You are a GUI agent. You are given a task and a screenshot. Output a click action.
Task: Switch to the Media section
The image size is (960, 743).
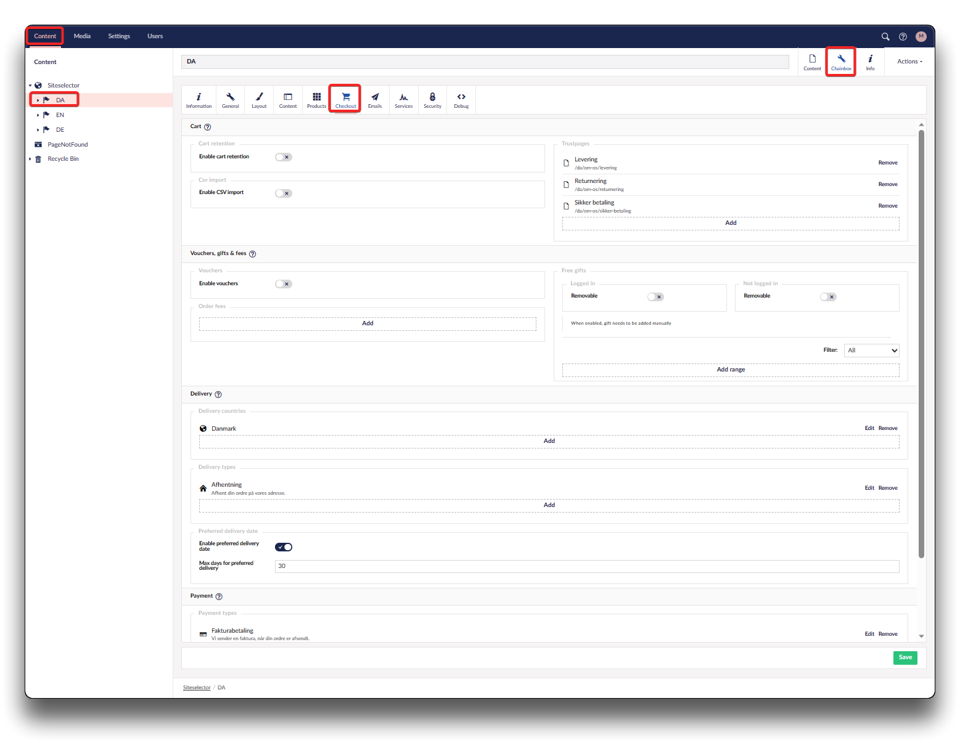pos(82,36)
